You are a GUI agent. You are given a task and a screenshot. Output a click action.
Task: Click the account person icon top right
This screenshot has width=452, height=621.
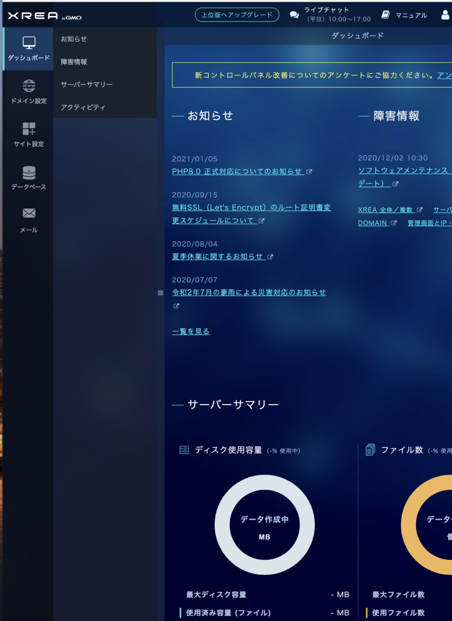[x=444, y=14]
